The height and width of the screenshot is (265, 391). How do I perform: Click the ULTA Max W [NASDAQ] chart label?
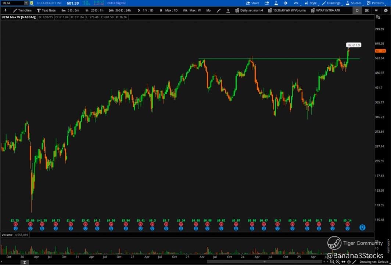pyautogui.click(x=19, y=17)
